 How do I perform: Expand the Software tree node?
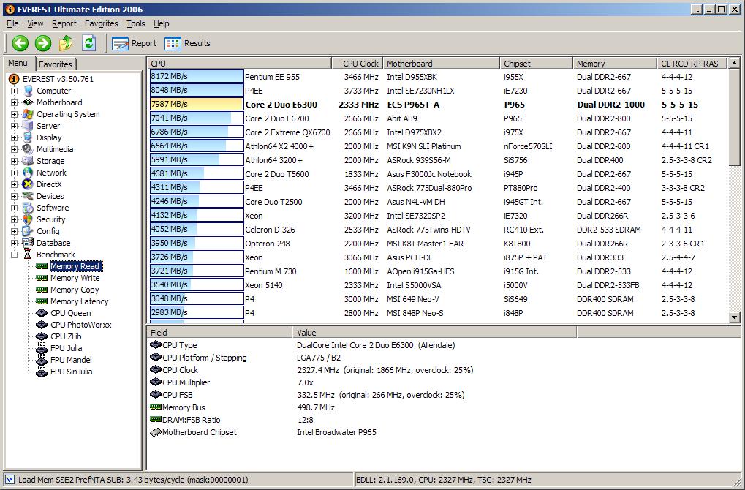point(14,208)
